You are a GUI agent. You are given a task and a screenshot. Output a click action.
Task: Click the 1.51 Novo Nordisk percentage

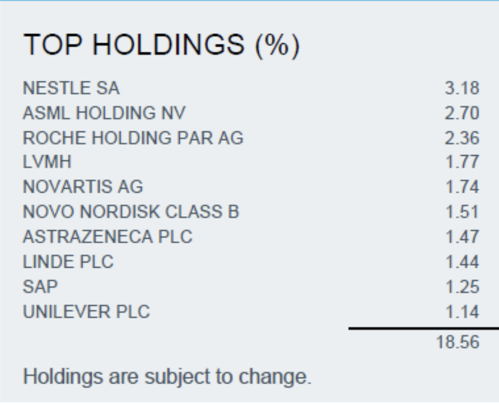(x=463, y=212)
